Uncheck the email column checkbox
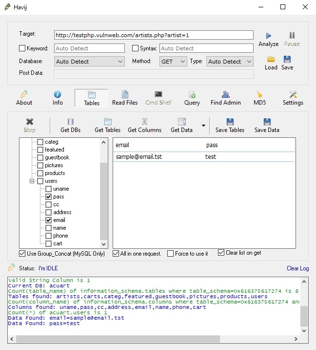The width and height of the screenshot is (316, 350). click(48, 220)
